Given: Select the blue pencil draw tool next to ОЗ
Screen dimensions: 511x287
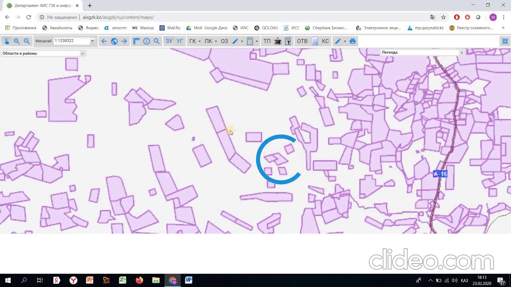Looking at the screenshot, I should click(235, 41).
